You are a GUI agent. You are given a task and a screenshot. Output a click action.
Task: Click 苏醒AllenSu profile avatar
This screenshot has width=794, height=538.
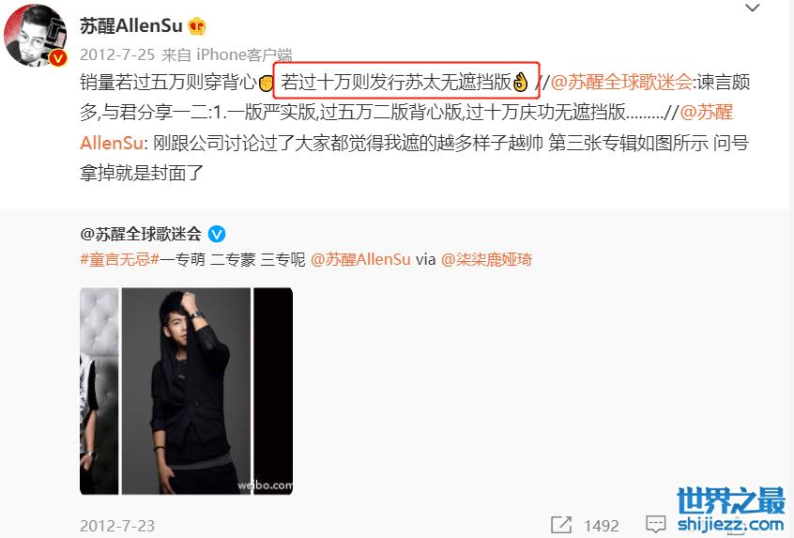(x=35, y=35)
